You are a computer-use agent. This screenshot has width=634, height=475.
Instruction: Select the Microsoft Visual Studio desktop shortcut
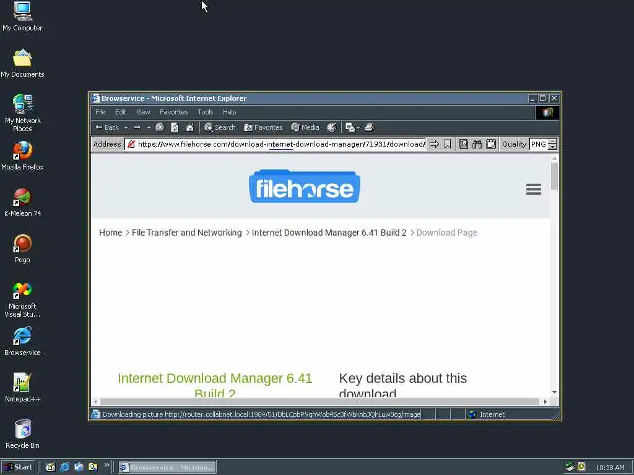[x=22, y=300]
